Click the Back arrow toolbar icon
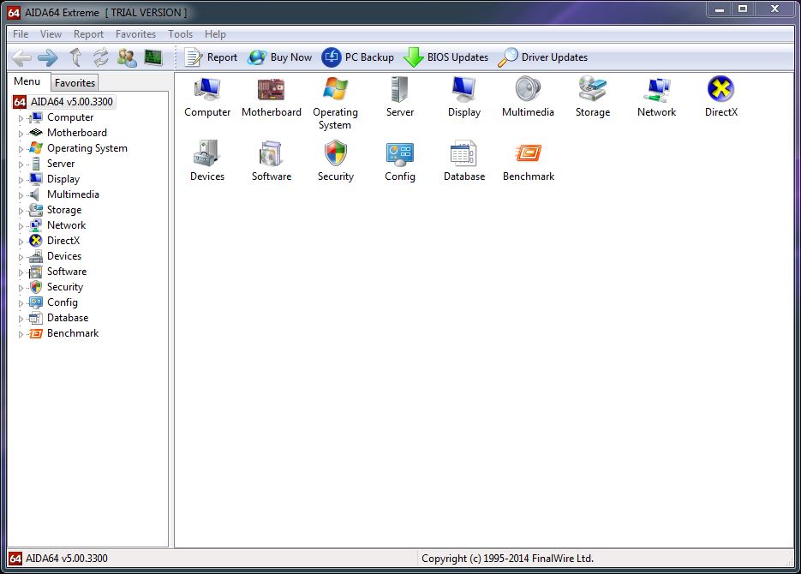The width and height of the screenshot is (801, 574). tap(22, 57)
